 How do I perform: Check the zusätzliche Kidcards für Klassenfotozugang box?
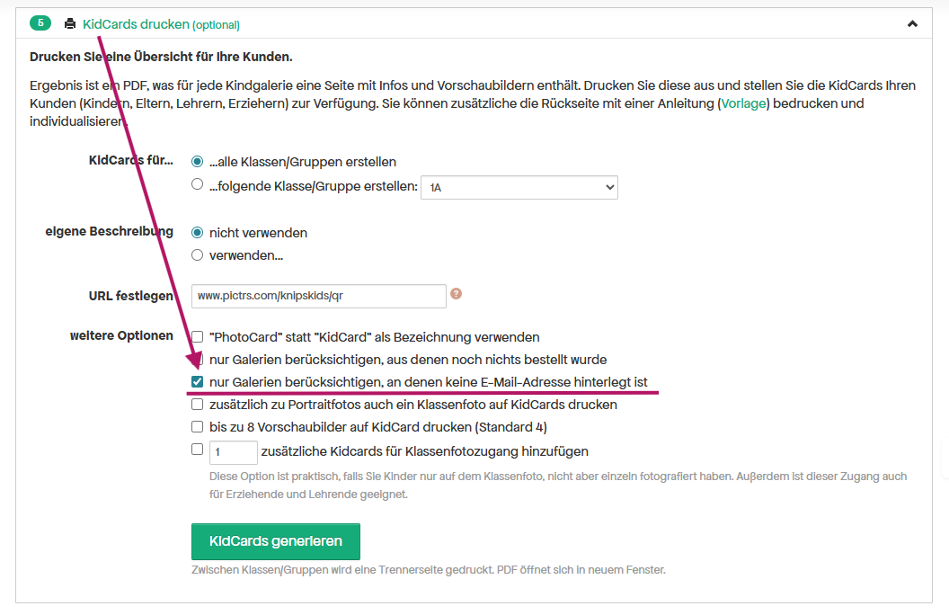tap(198, 450)
